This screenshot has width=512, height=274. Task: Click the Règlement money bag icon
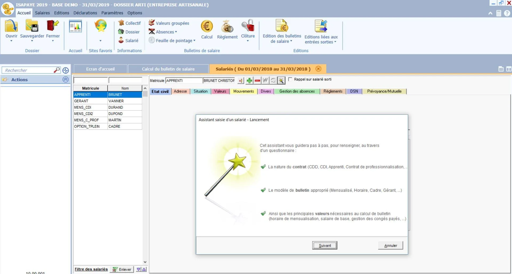[x=227, y=26]
